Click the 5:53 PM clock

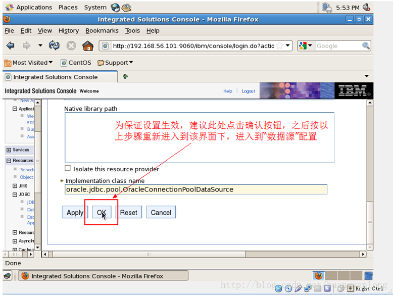(348, 8)
